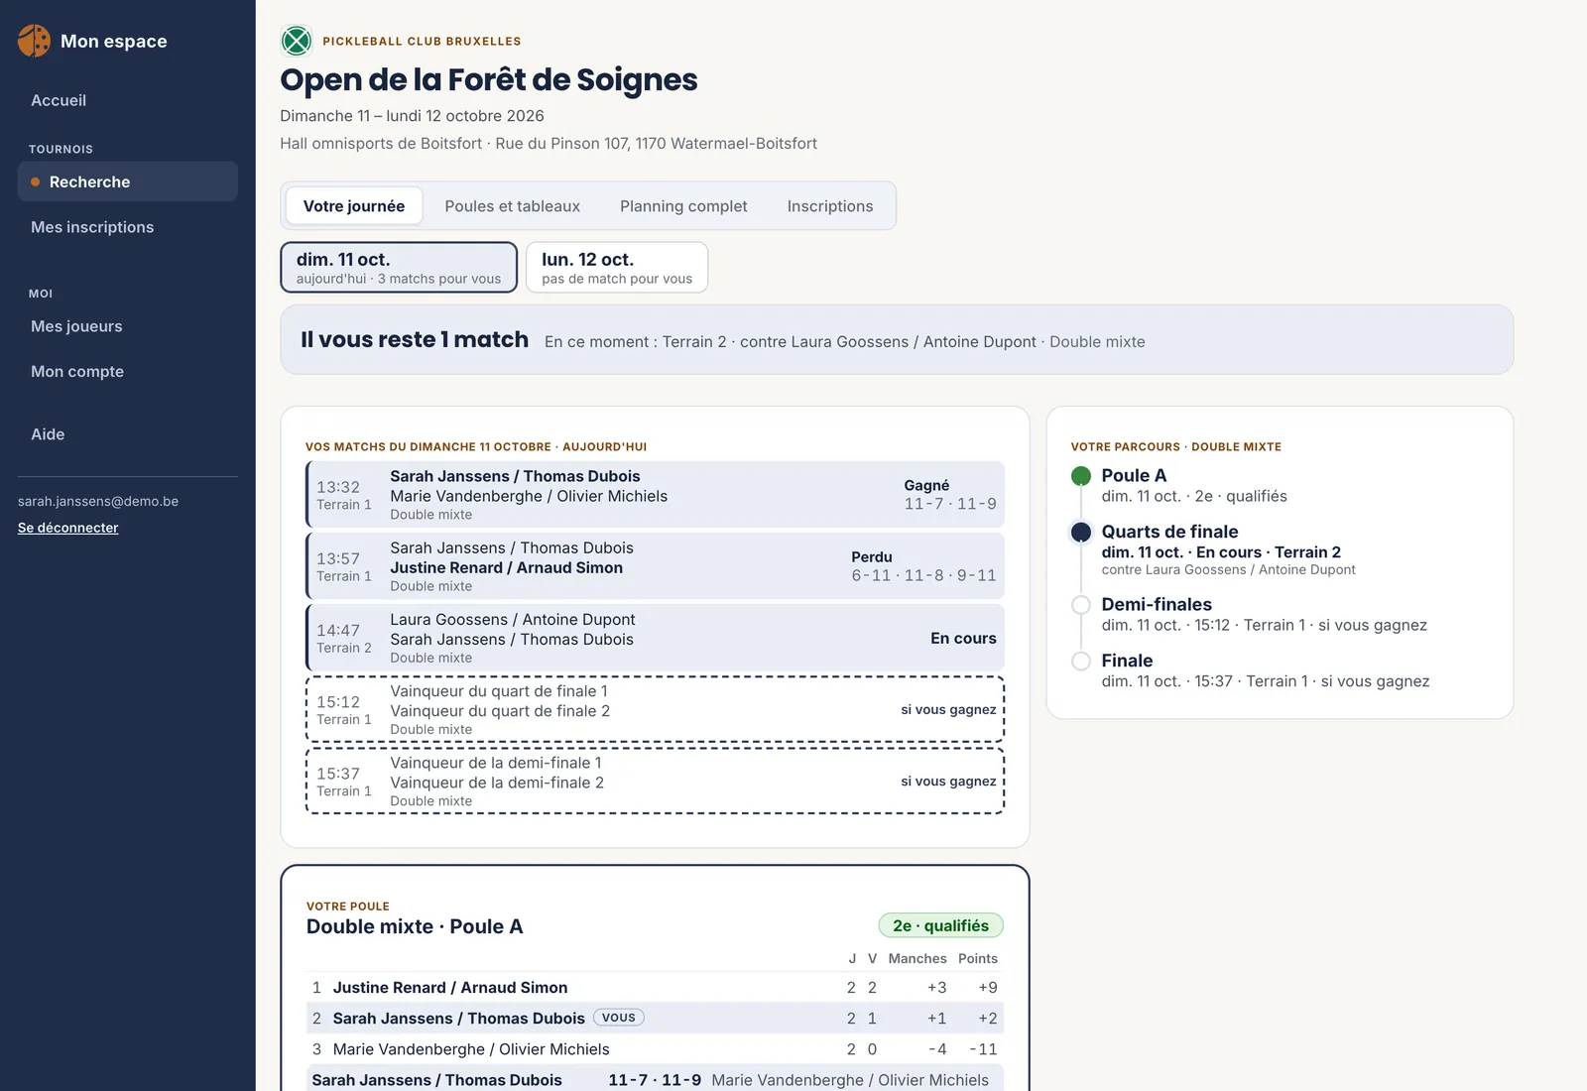Screen dimensions: 1587x1091
Task: Click the VOUS badge in the poule table
Action: pos(619,1018)
